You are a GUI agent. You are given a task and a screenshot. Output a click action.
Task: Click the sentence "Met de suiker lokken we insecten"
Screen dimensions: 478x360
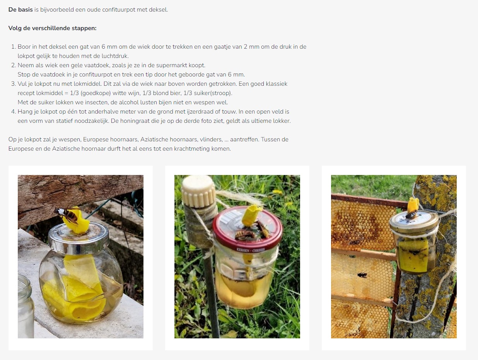[123, 102]
